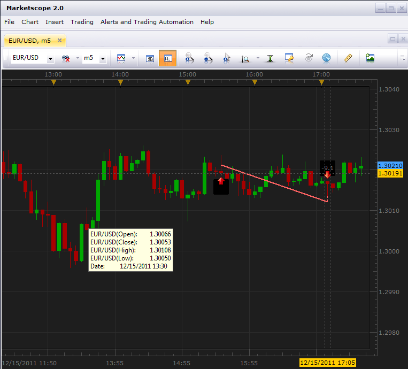This screenshot has height=369, width=408.
Task: Click the save chart as image icon
Action: 369,58
